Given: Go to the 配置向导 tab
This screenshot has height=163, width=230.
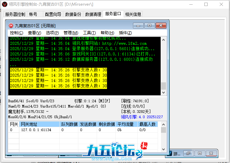Looking at the screenshot, I should click(53, 14).
